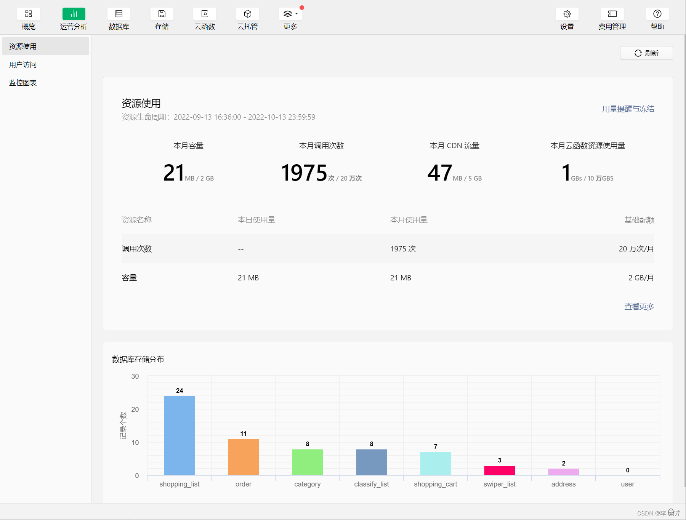686x520 pixels.
Task: Click the 基础配额 column header
Action: [x=639, y=220]
